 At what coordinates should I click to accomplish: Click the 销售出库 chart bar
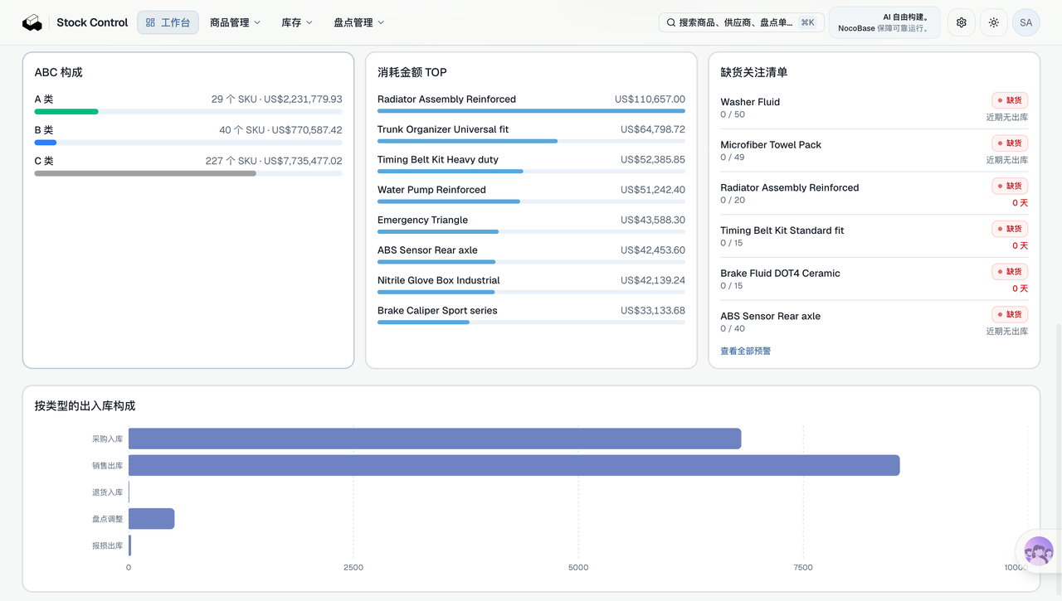pos(514,465)
